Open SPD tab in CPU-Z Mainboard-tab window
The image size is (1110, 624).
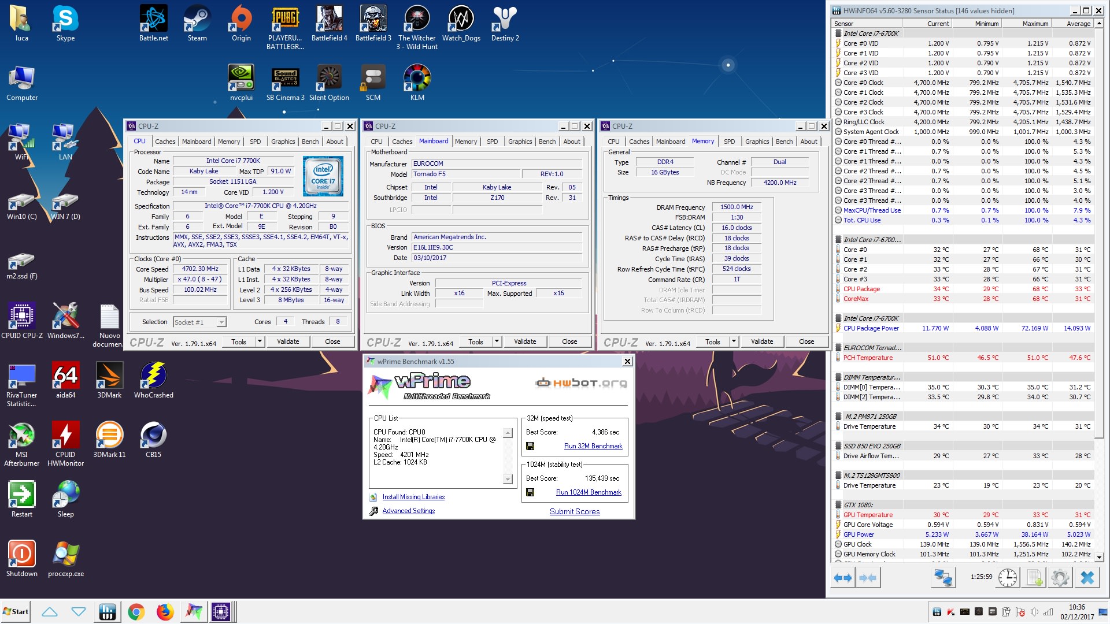(492, 142)
